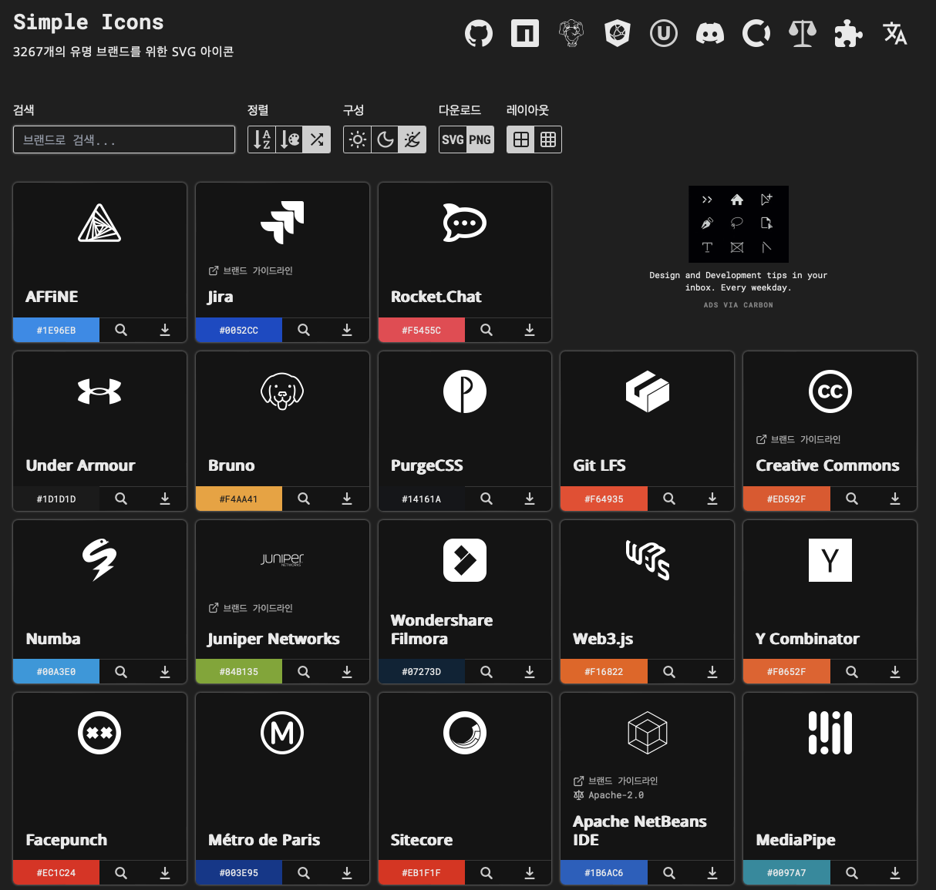Focus the brand search field
The height and width of the screenshot is (890, 936).
click(x=124, y=139)
